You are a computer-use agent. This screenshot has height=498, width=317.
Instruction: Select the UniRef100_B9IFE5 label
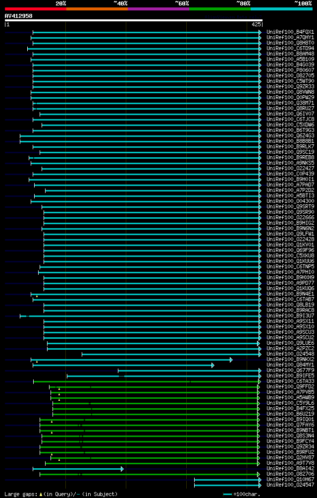click(x=290, y=375)
